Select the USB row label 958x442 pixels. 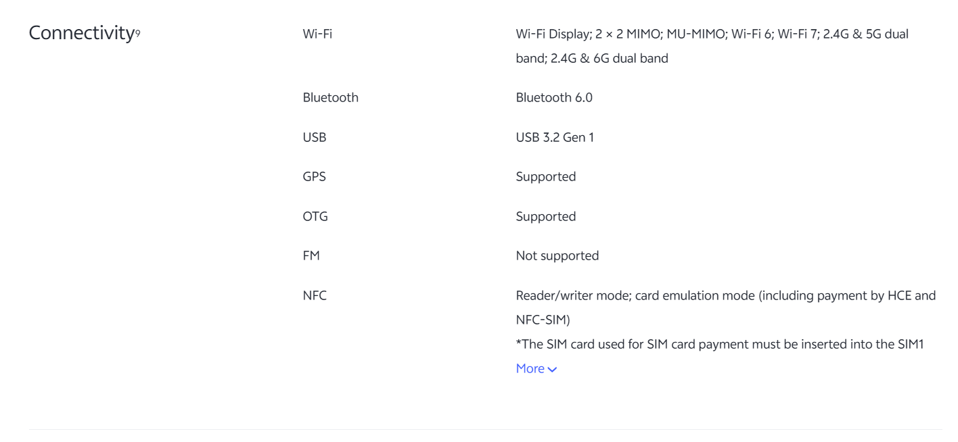tap(314, 137)
